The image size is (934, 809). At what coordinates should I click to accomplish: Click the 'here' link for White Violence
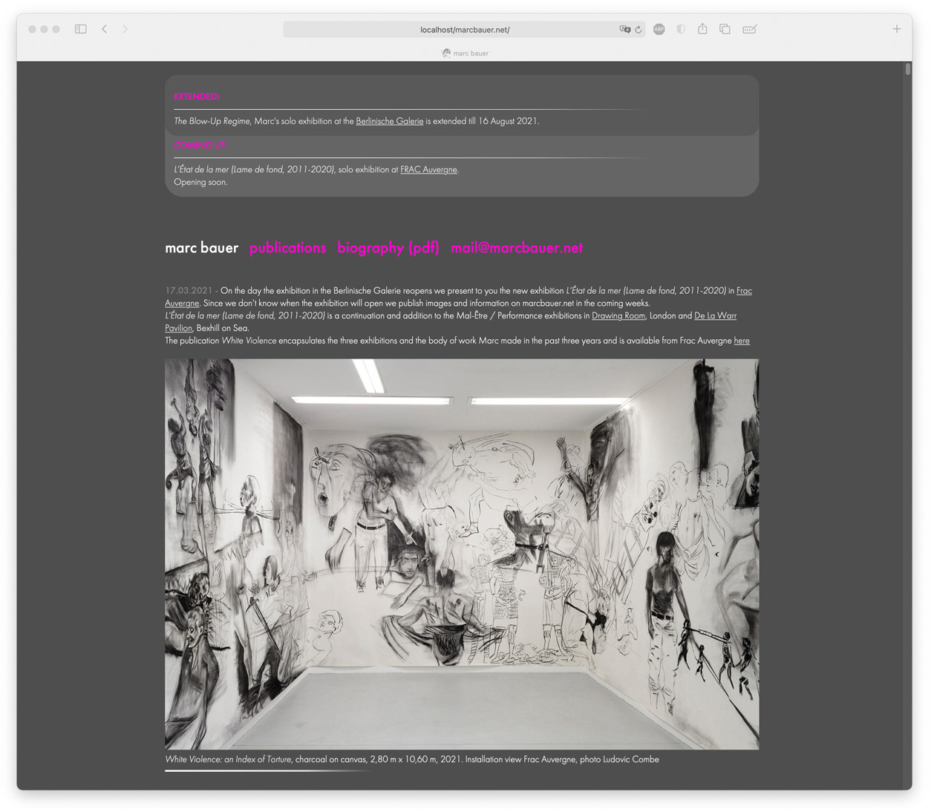[742, 341]
